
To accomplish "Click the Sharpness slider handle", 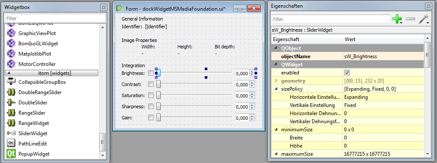I will point(158,107).
